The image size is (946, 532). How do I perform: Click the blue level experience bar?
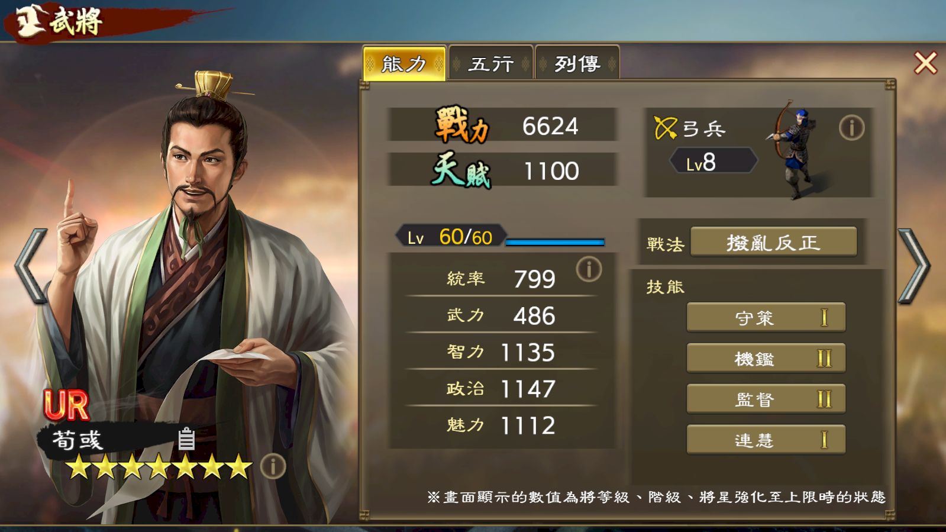555,242
